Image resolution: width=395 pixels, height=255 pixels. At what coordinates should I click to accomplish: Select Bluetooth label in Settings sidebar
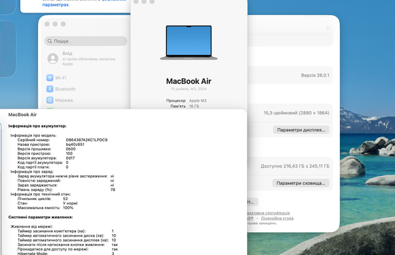pos(66,89)
